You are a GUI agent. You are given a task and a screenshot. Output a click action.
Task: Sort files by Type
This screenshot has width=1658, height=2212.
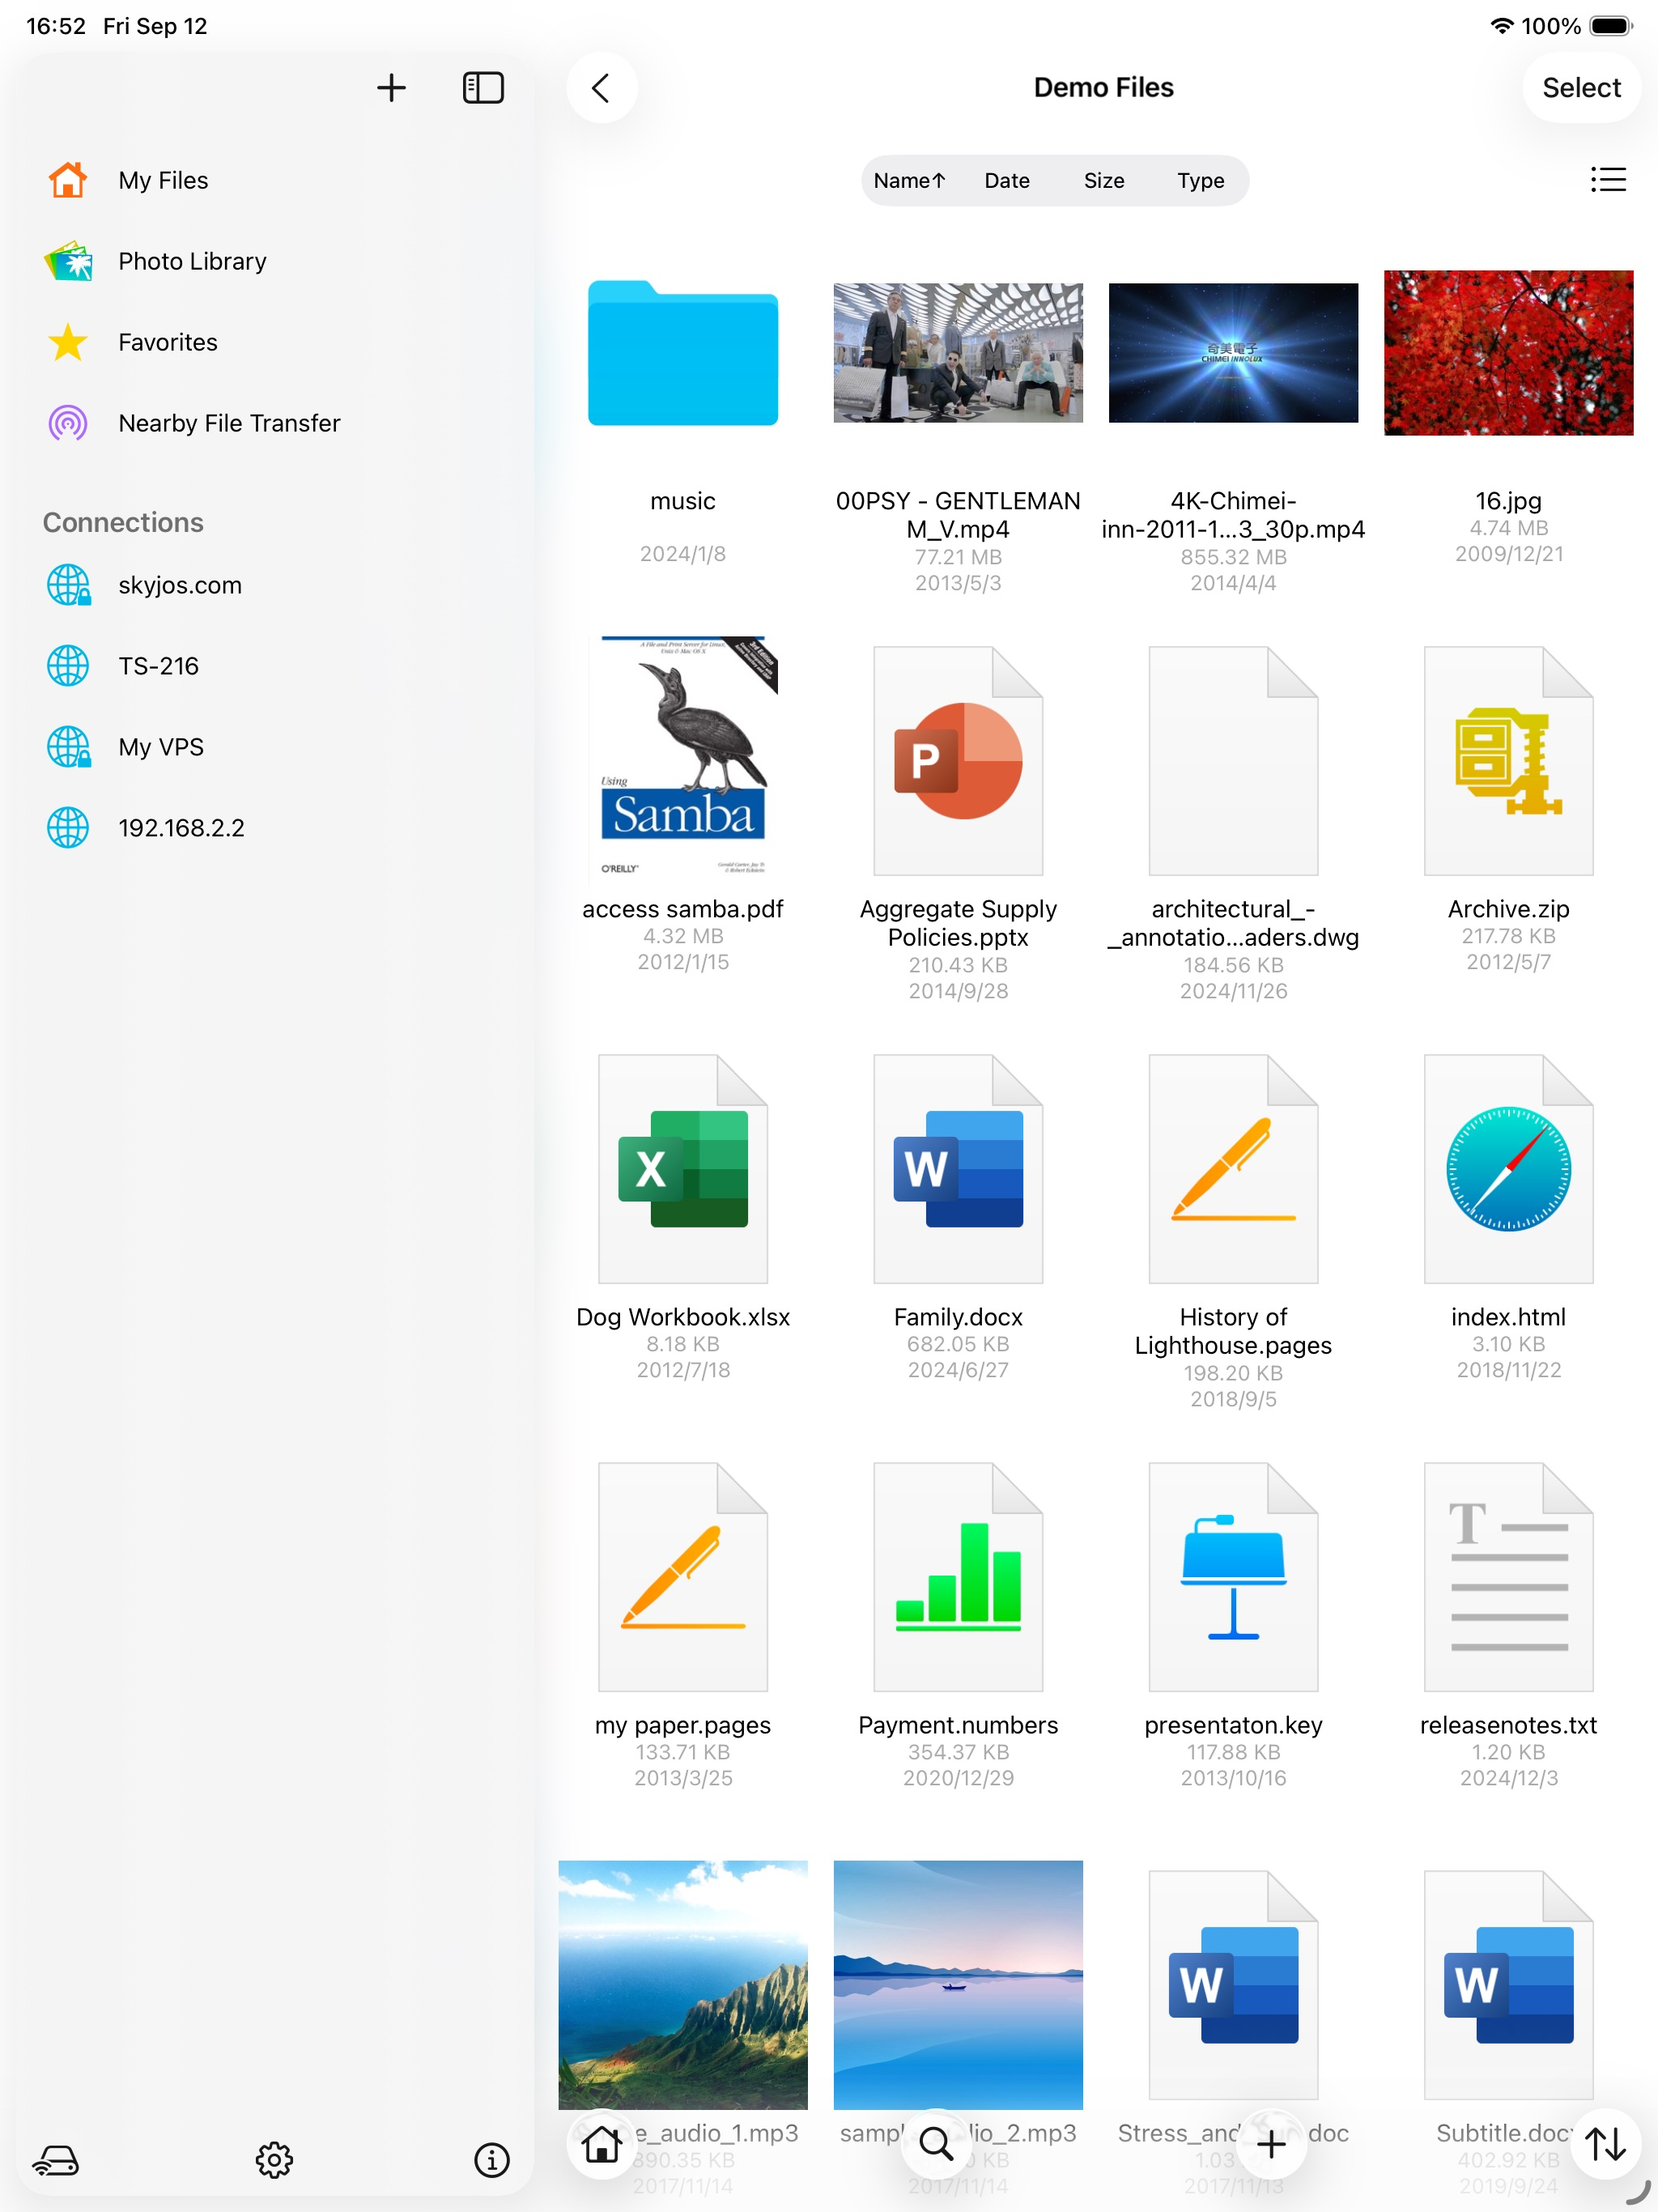1200,180
